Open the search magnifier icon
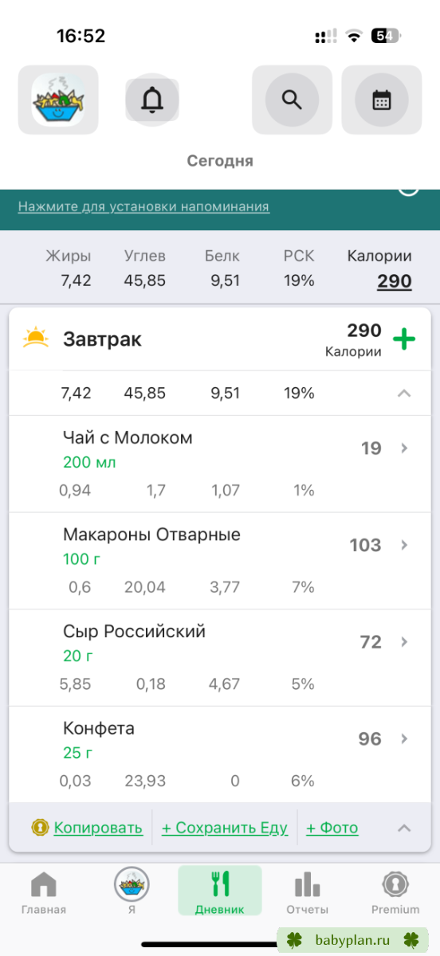440x956 pixels. point(292,100)
